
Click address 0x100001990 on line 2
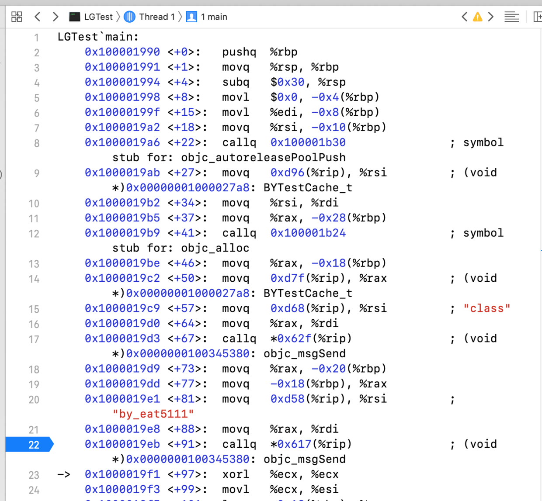tap(122, 52)
